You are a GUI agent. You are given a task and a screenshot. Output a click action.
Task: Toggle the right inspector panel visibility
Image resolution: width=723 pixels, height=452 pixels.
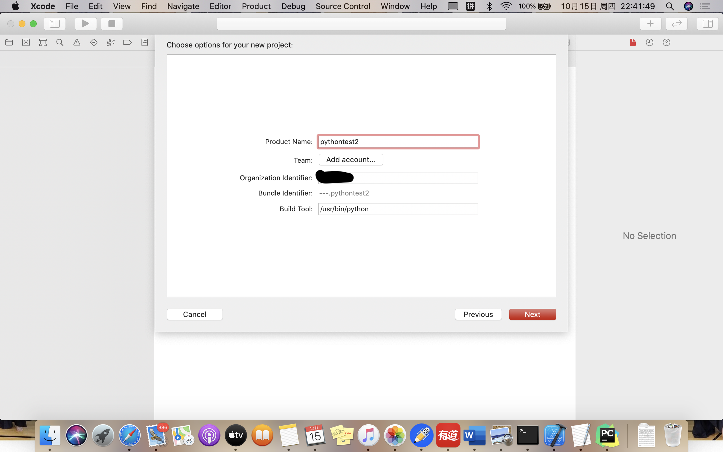click(x=707, y=24)
